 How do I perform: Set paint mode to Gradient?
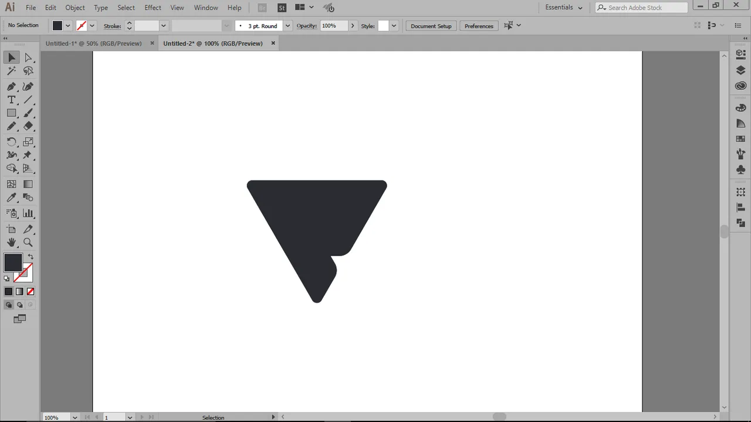click(x=19, y=291)
